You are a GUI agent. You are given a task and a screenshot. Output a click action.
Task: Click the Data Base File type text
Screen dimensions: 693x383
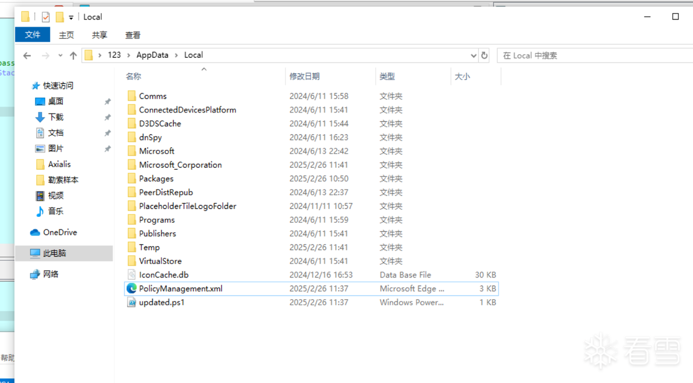[406, 275]
